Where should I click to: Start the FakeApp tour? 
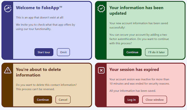pos(44,52)
